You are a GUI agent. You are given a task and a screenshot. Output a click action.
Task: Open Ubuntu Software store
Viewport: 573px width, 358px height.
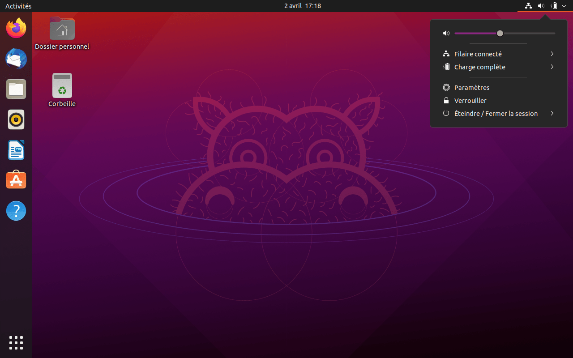tap(16, 180)
